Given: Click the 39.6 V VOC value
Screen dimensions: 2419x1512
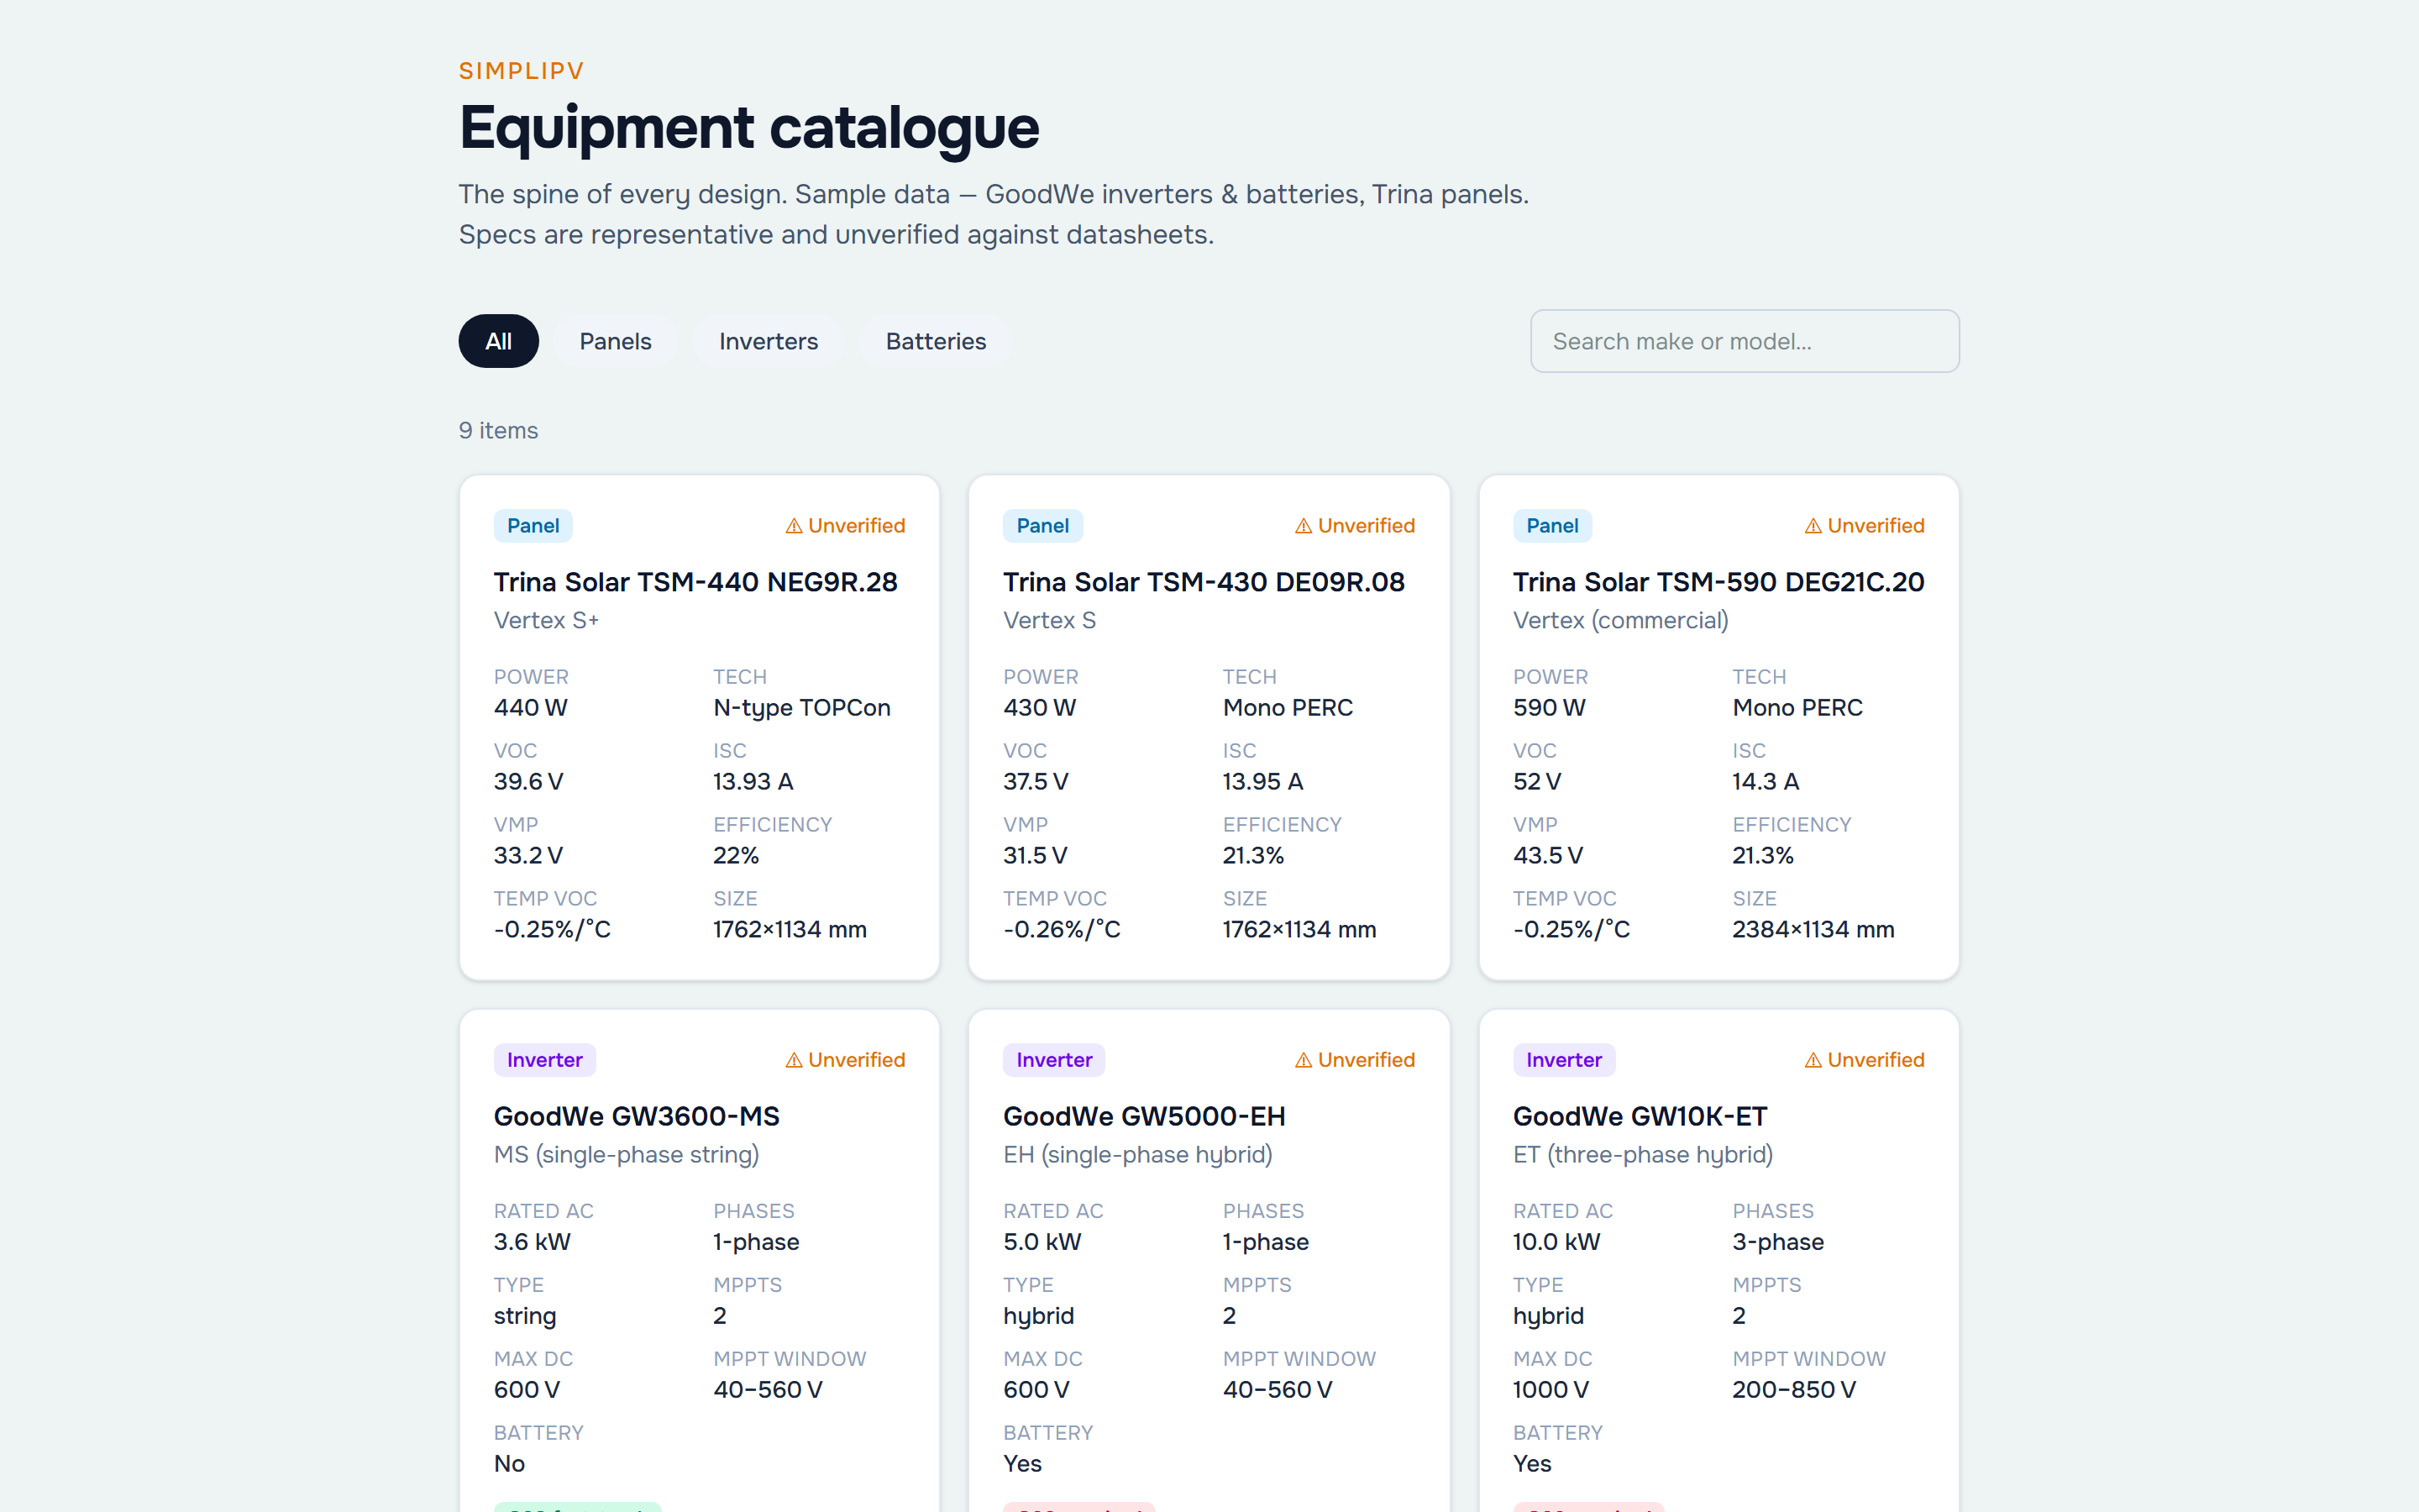Looking at the screenshot, I should (529, 782).
